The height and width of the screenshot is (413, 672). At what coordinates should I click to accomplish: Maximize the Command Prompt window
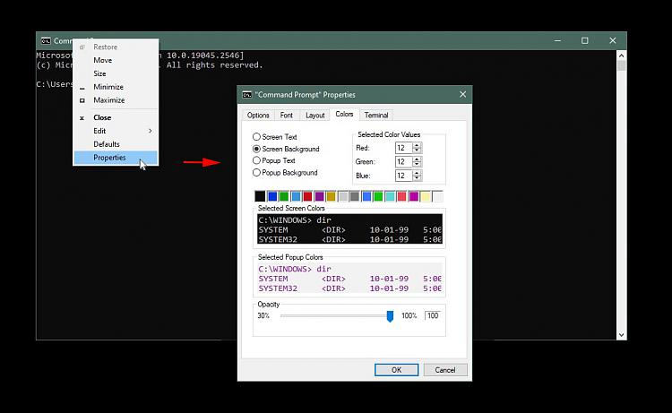(x=584, y=40)
